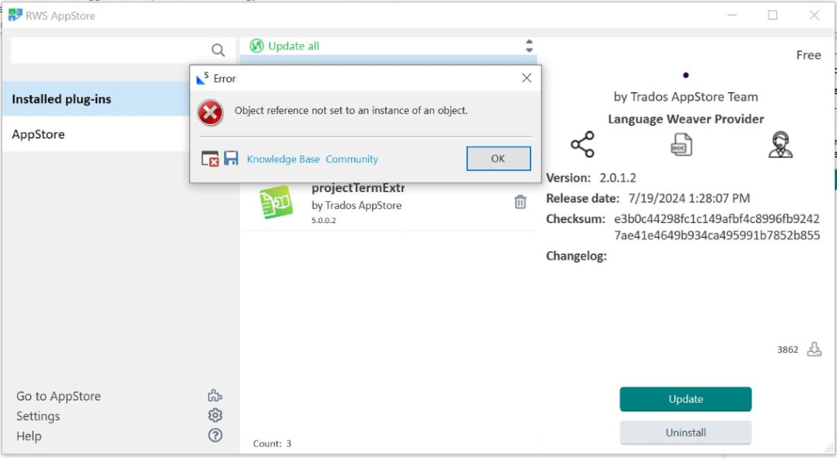The width and height of the screenshot is (837, 458).
Task: Click the Help question mark icon
Action: (x=214, y=435)
